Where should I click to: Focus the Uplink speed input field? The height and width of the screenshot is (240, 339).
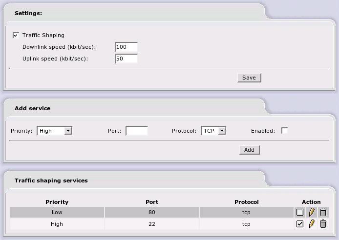click(127, 59)
